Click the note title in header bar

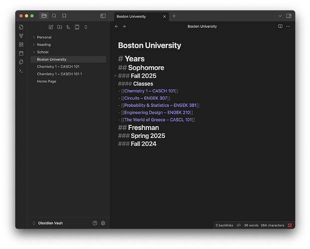click(202, 26)
